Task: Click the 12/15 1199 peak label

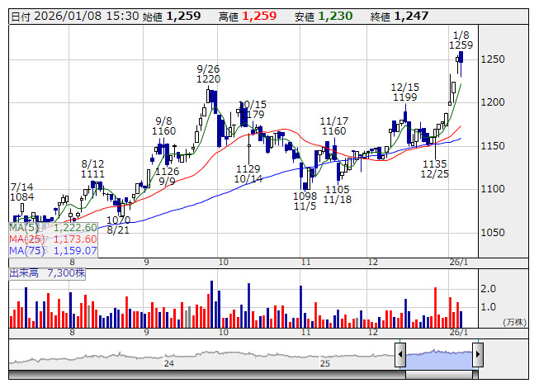Action: point(405,92)
